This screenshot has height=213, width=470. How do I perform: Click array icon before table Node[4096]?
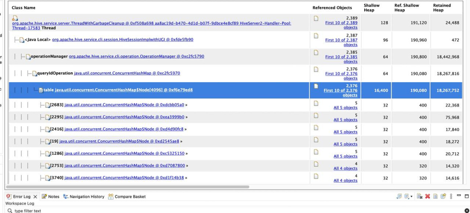pyautogui.click(x=41, y=90)
